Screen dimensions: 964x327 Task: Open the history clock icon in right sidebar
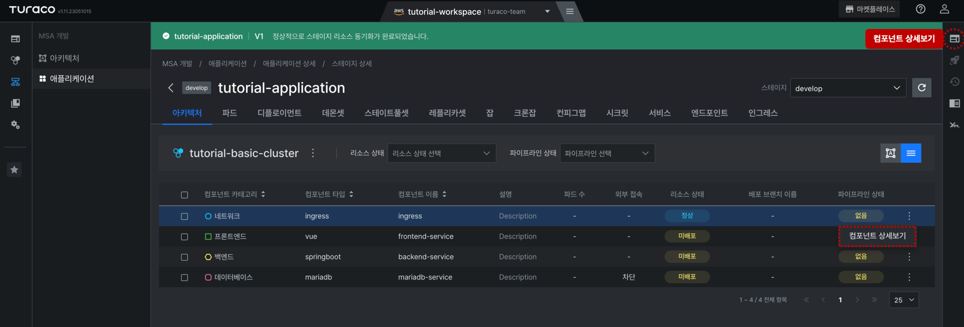tap(954, 82)
